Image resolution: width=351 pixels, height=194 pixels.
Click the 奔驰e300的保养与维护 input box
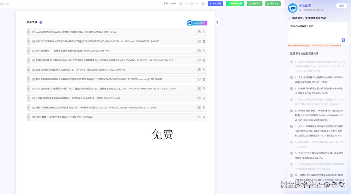pos(317,32)
